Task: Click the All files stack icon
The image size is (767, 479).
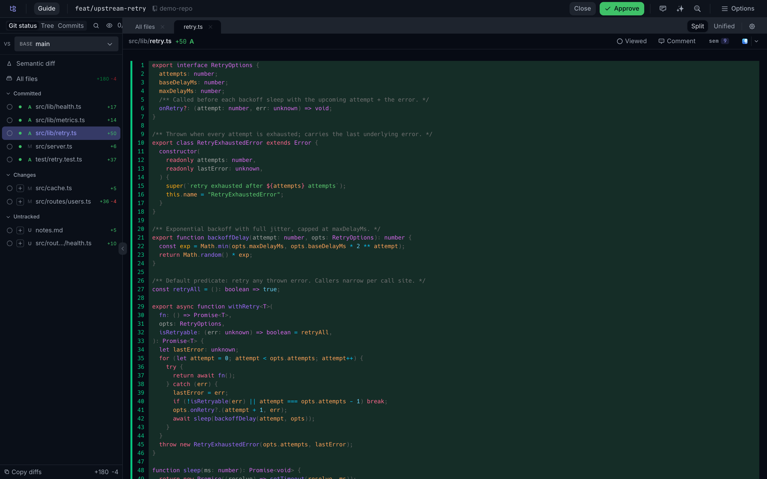Action: point(9,79)
